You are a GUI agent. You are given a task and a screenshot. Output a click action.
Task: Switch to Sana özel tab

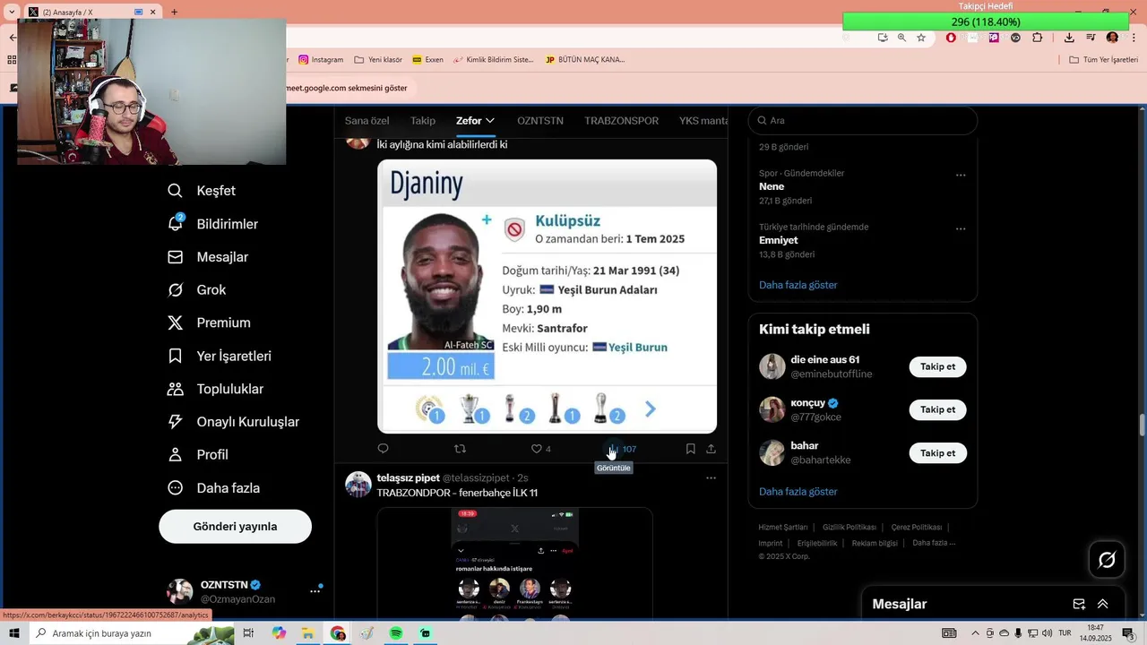pyautogui.click(x=367, y=121)
